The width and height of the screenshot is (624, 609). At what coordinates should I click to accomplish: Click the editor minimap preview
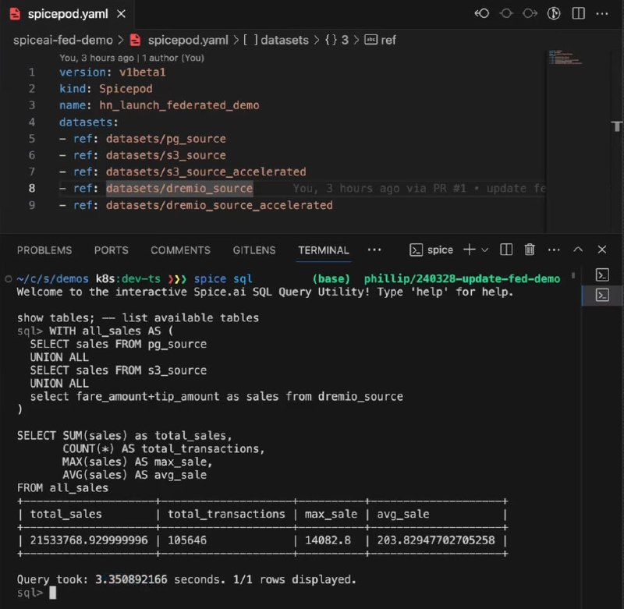(565, 58)
